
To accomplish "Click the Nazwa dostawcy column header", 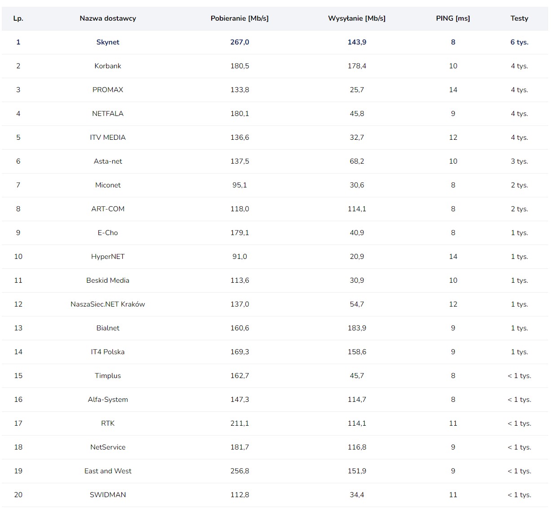I will pyautogui.click(x=108, y=18).
